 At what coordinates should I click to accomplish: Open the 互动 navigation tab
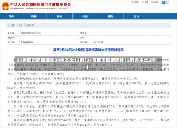(136, 16)
